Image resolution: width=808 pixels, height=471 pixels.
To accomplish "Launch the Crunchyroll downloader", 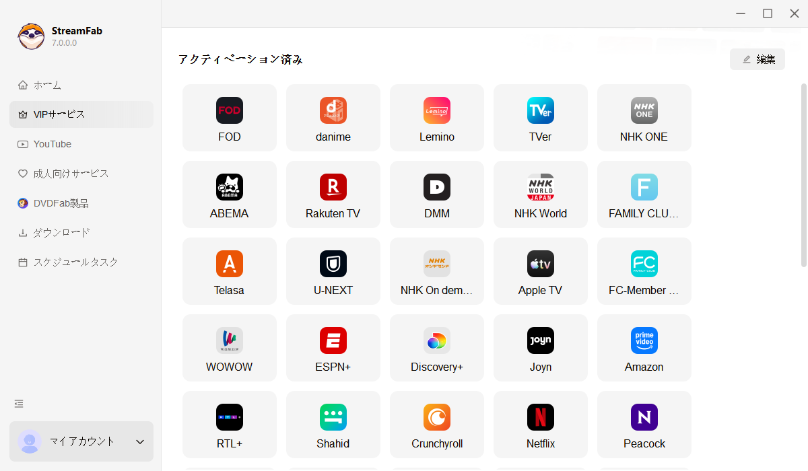I will (x=436, y=425).
